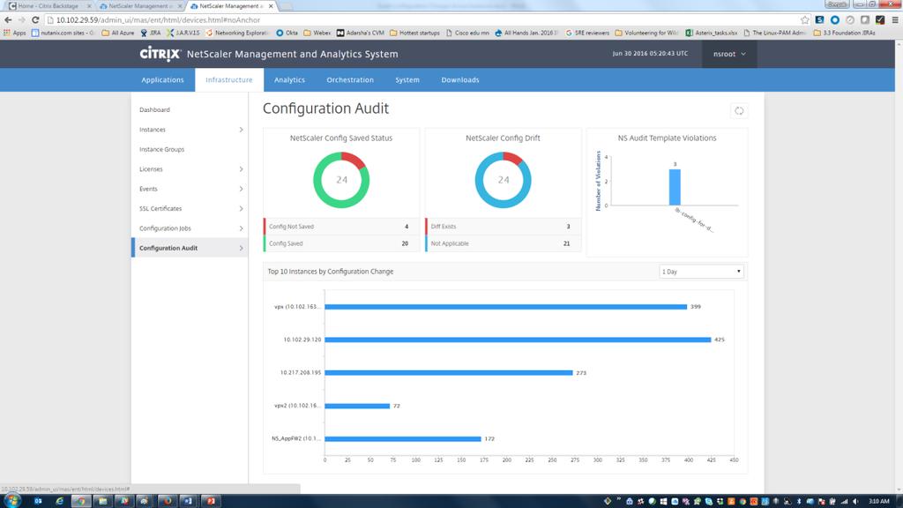Screen dimensions: 903x508
Task: Reload the page with the browser refresh icon
Action: pyautogui.click(x=35, y=19)
